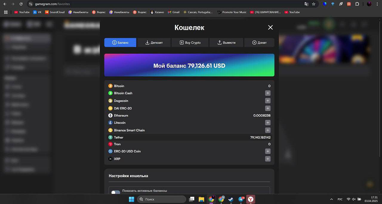This screenshot has height=204, width=382.
Task: Click the translate page icon
Action: [x=306, y=4]
